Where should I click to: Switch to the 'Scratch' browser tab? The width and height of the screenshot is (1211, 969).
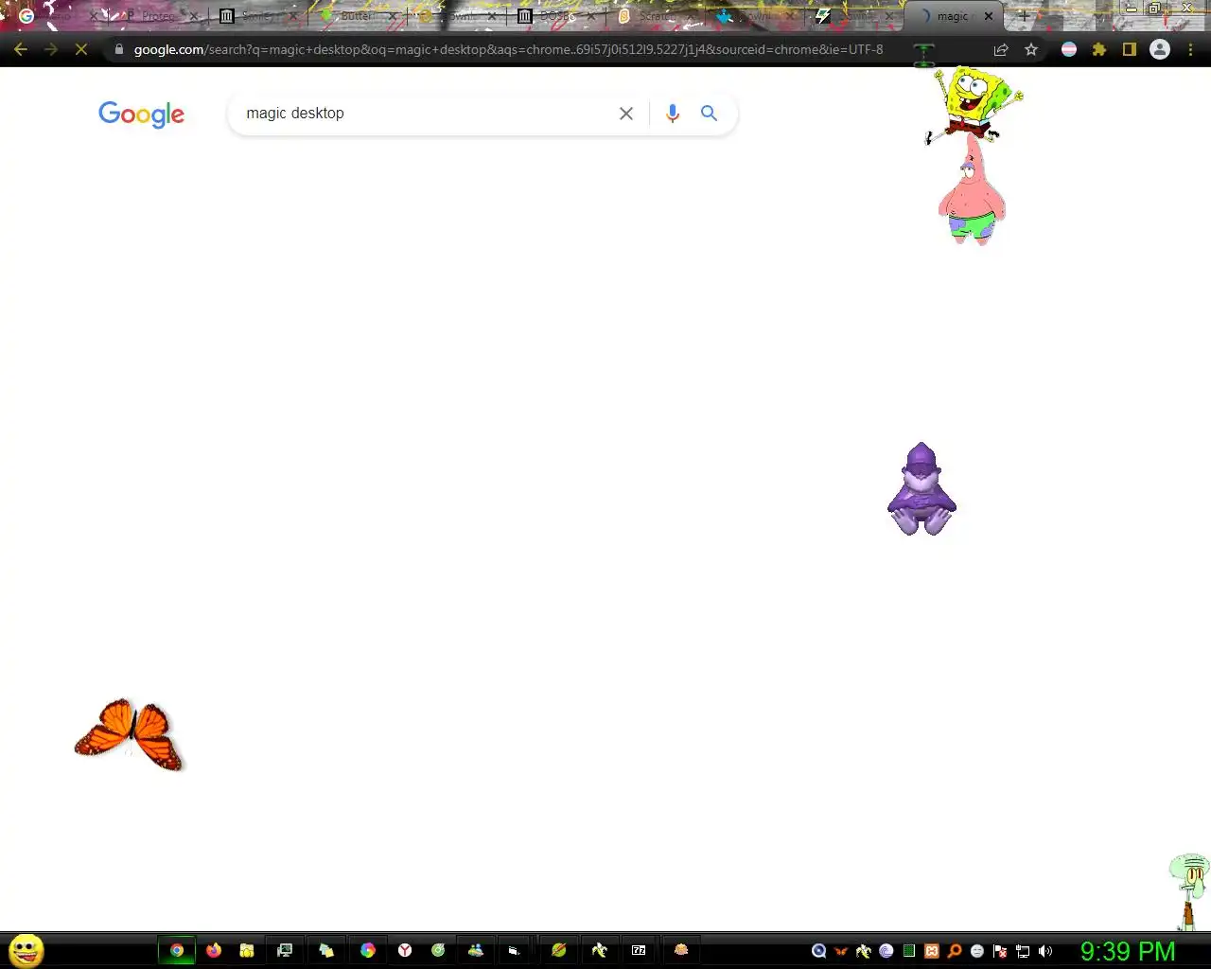[656, 16]
